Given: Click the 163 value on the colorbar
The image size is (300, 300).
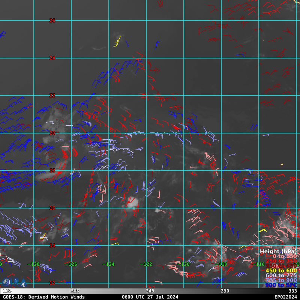Looking at the screenshot, I should [7, 291].
